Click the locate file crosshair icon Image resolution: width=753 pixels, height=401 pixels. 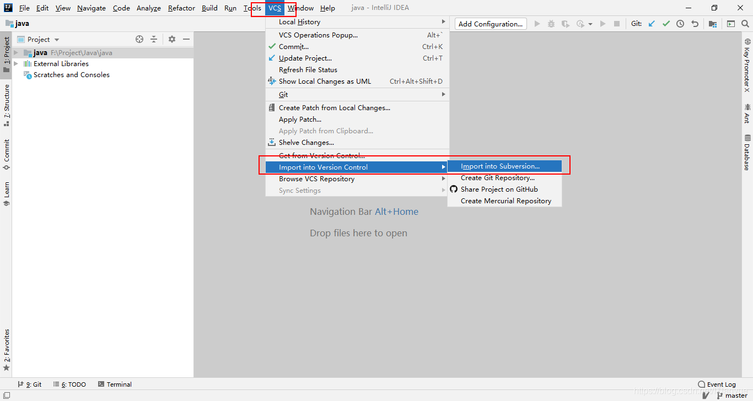point(139,39)
